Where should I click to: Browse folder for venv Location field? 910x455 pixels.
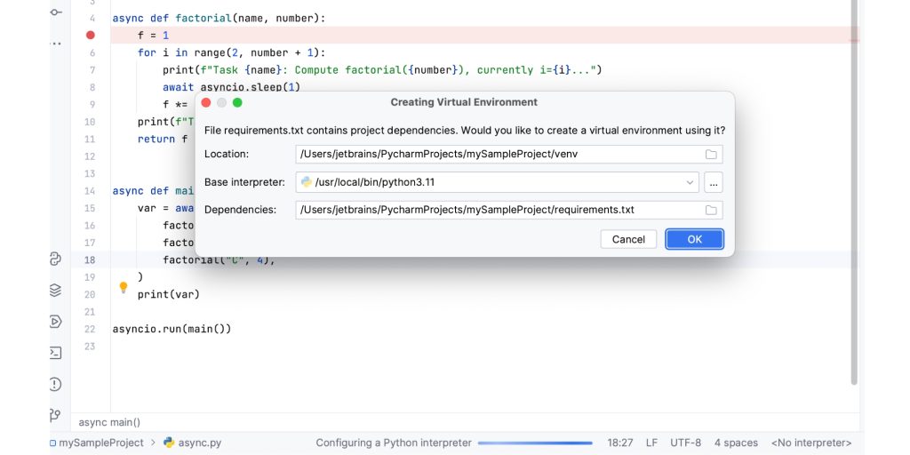coord(711,155)
